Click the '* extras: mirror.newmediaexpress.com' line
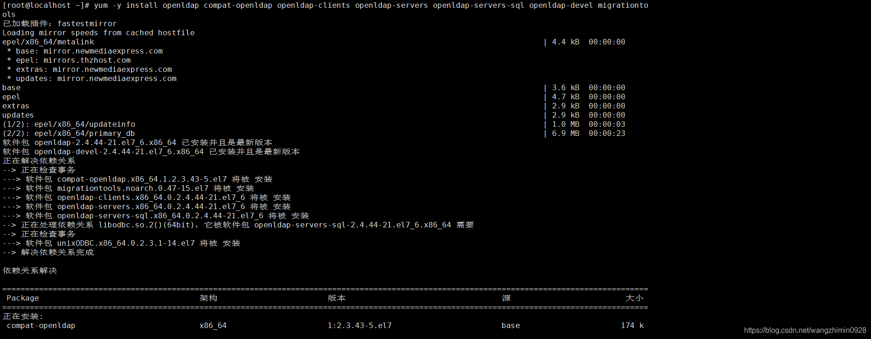This screenshot has width=871, height=339. 89,70
